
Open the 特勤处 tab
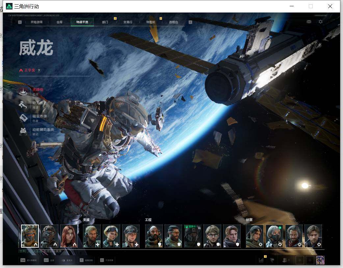click(151, 22)
